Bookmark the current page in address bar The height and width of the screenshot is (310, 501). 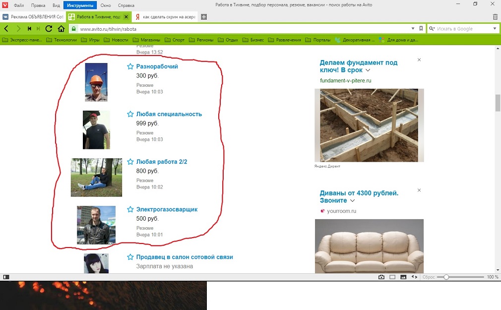[x=421, y=29]
